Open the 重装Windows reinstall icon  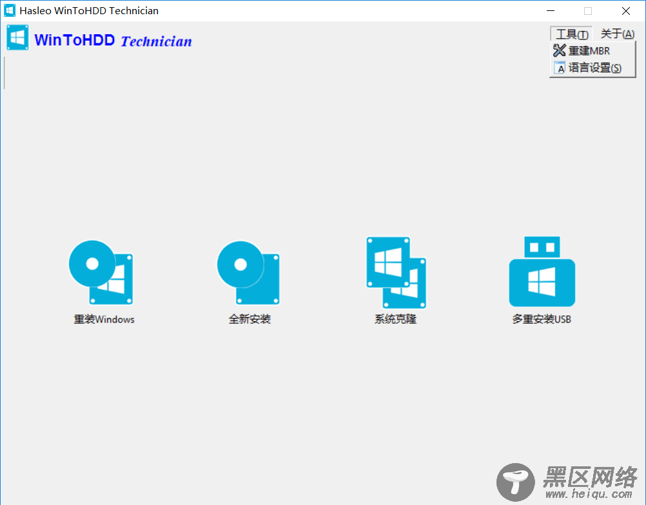(x=101, y=273)
